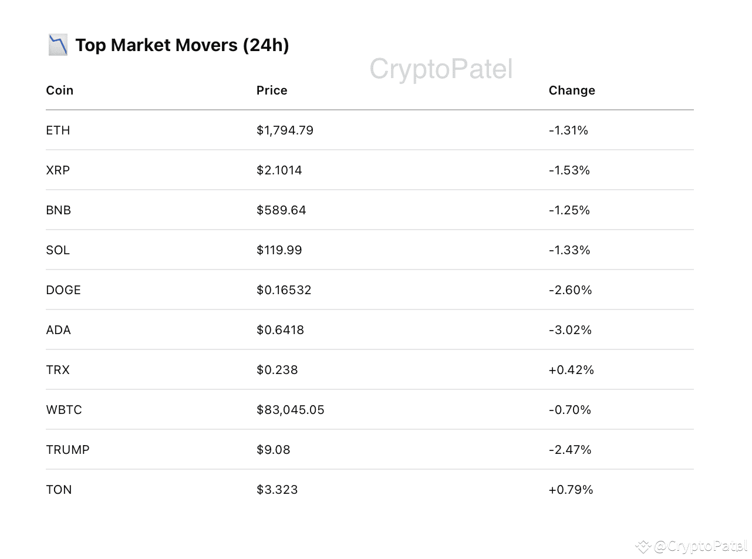Click the "Top Market Movers (24h)" heading
This screenshot has height=559, width=752.
coord(182,45)
